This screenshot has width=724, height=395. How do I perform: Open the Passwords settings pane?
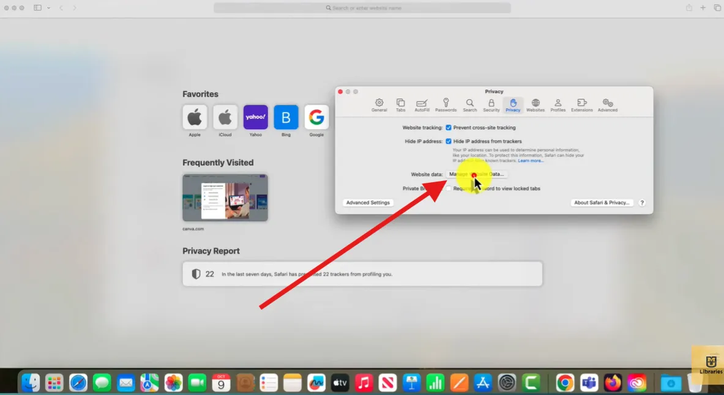tap(446, 105)
